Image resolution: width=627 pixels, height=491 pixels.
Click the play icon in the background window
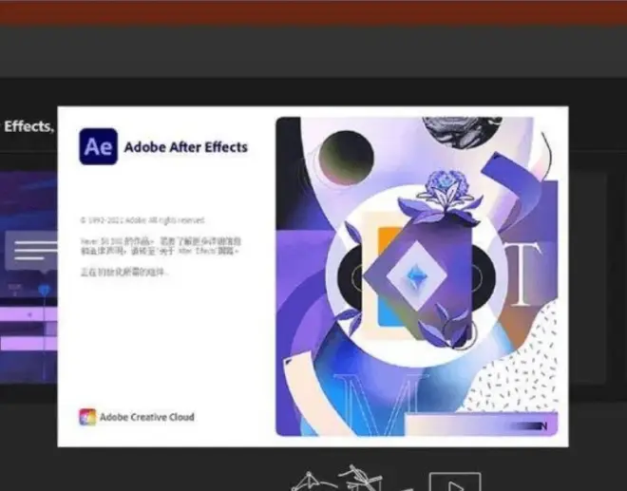pyautogui.click(x=455, y=482)
